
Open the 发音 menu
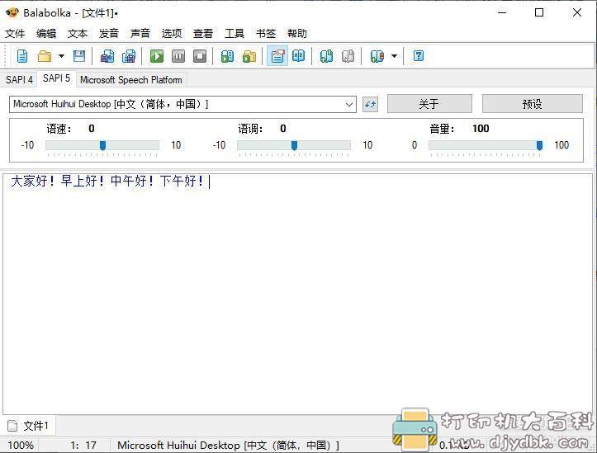108,34
